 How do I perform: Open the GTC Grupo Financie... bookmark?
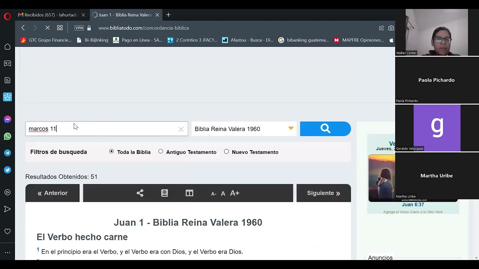[x=46, y=40]
